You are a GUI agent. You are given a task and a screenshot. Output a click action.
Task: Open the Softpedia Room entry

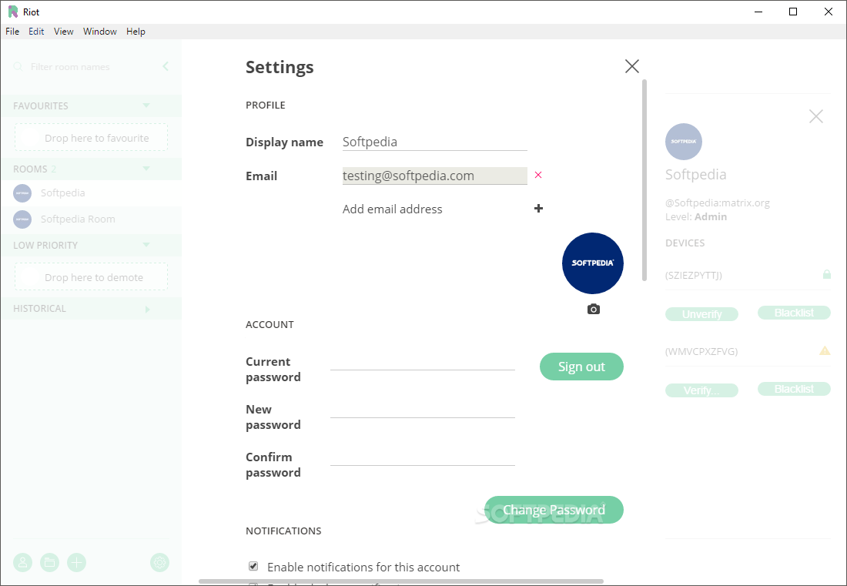tap(91, 219)
